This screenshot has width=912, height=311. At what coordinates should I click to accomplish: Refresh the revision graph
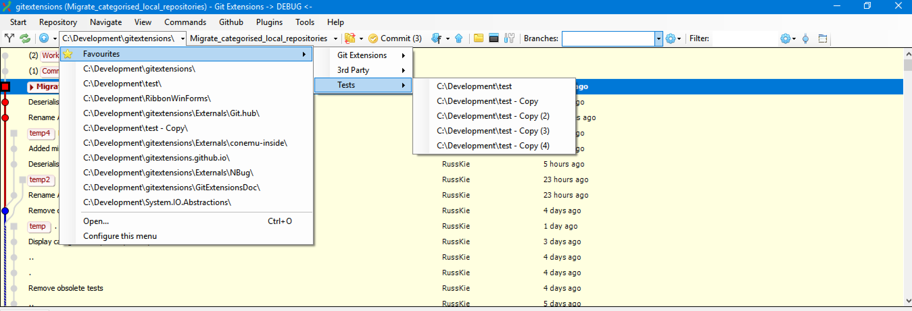pos(25,38)
